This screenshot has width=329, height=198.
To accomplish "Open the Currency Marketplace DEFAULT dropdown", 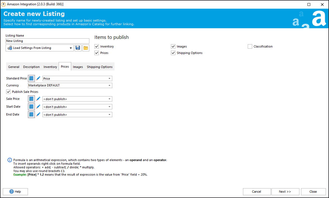I will (x=70, y=85).
